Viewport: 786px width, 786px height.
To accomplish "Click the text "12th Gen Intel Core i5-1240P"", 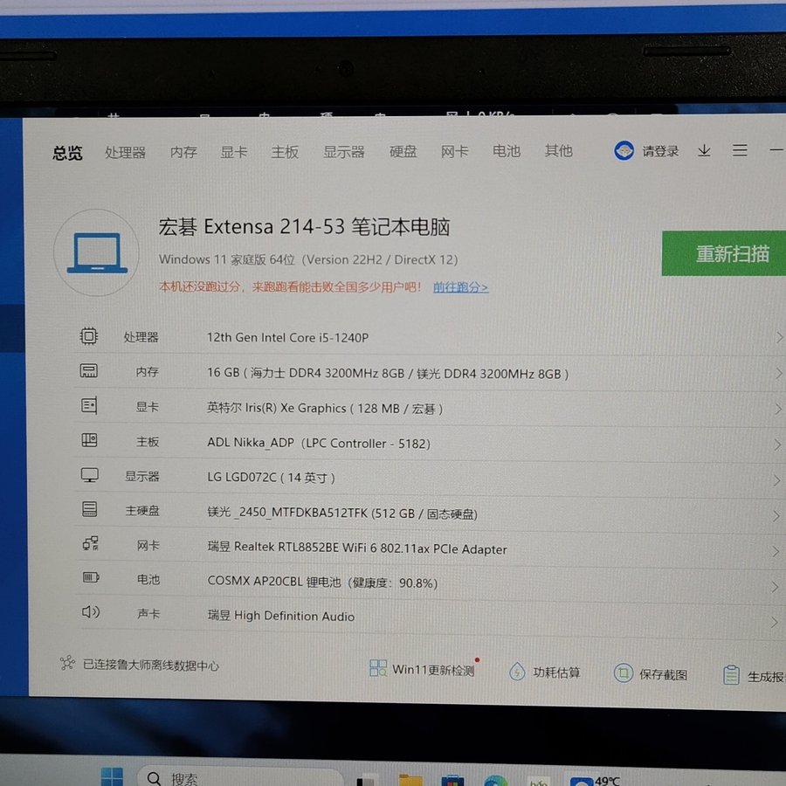I will click(287, 337).
